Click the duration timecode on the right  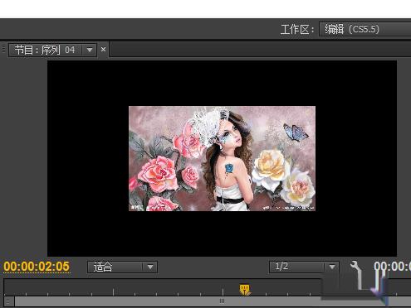coord(392,267)
